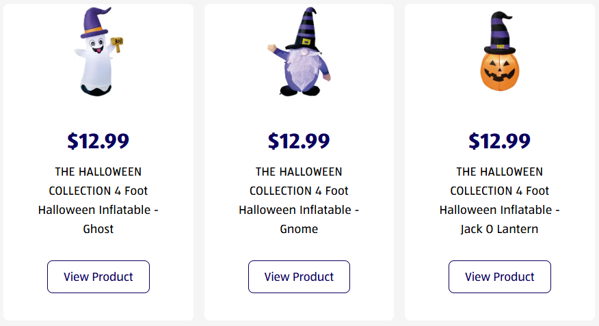Click the $12.99 price on the Gnome card
The image size is (599, 326).
click(x=299, y=141)
